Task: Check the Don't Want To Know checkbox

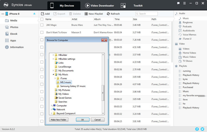Action: 42,32
